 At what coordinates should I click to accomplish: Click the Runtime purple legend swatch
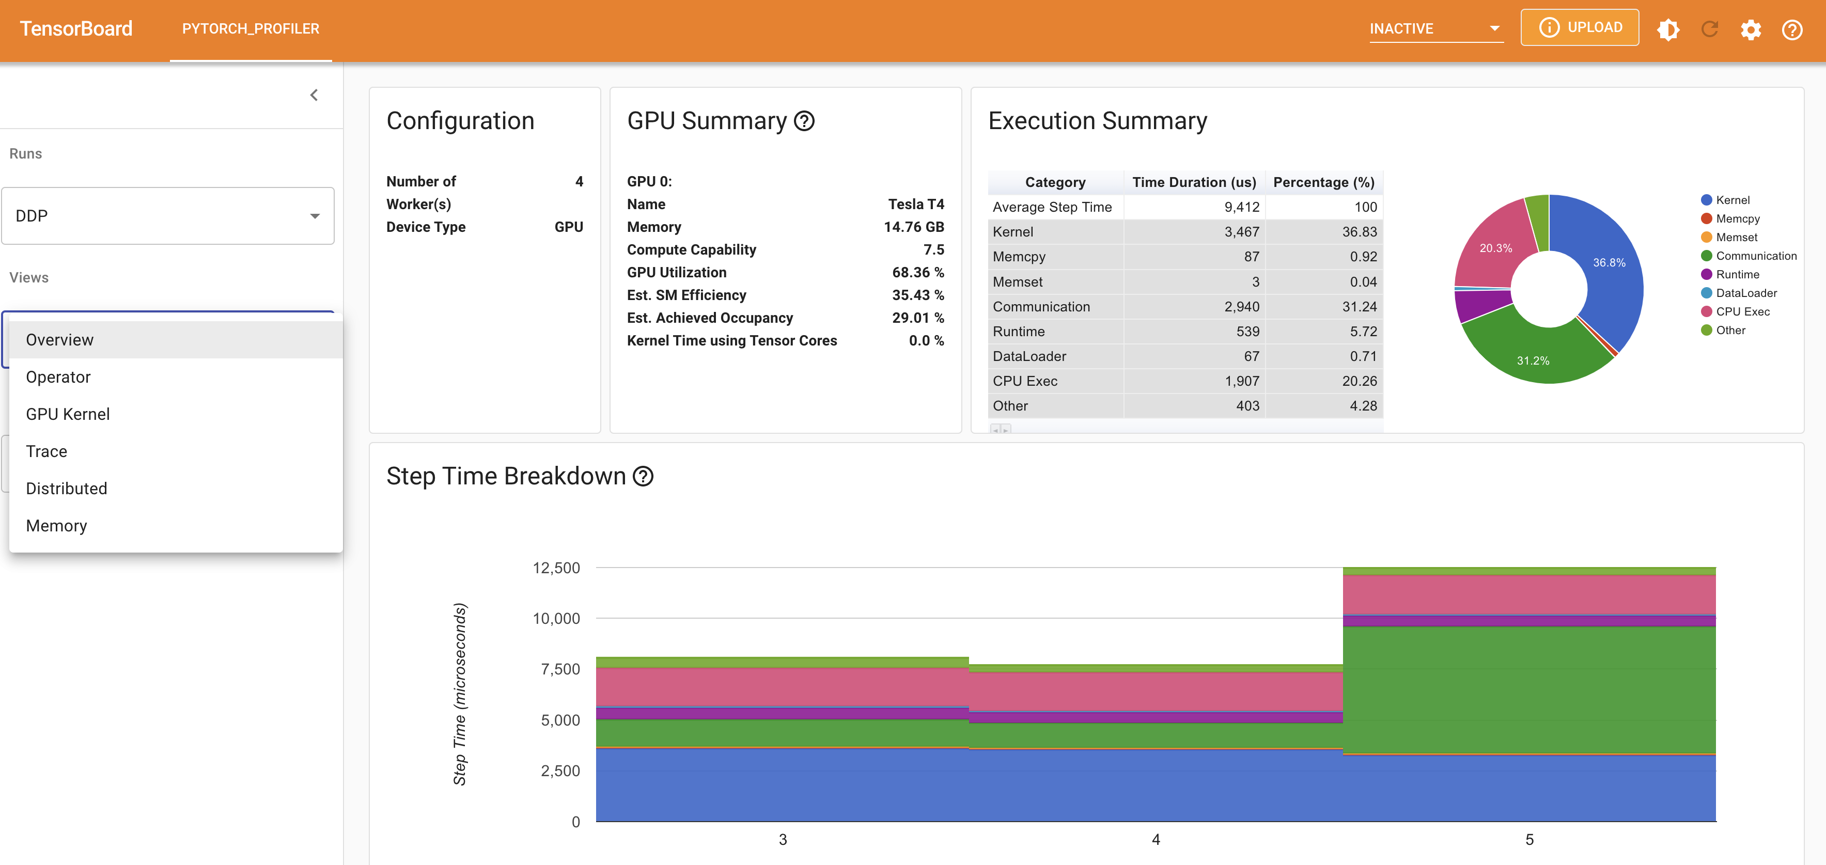coord(1706,274)
